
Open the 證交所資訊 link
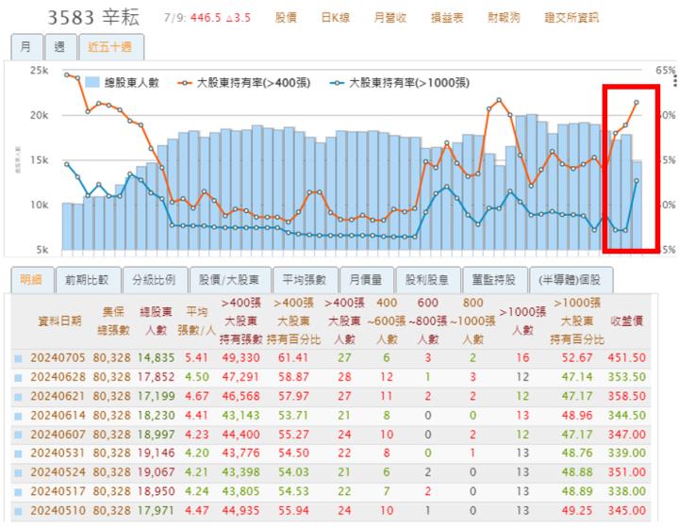pos(571,18)
